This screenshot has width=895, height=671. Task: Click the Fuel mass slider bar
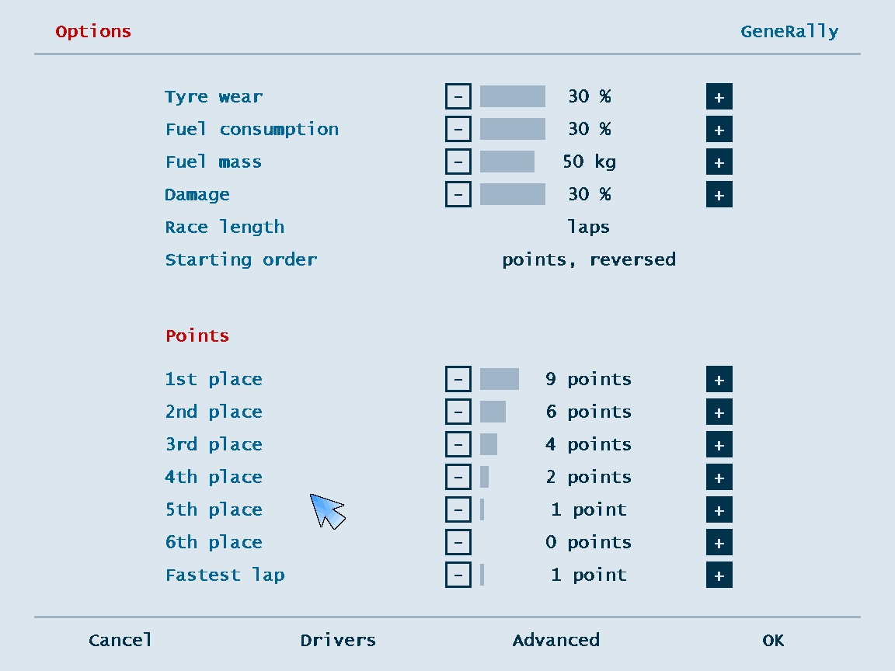click(x=507, y=162)
